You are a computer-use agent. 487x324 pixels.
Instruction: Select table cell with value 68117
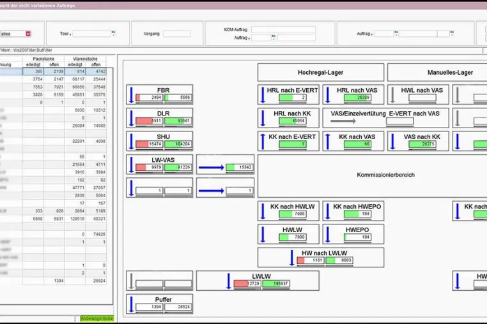pos(75,79)
